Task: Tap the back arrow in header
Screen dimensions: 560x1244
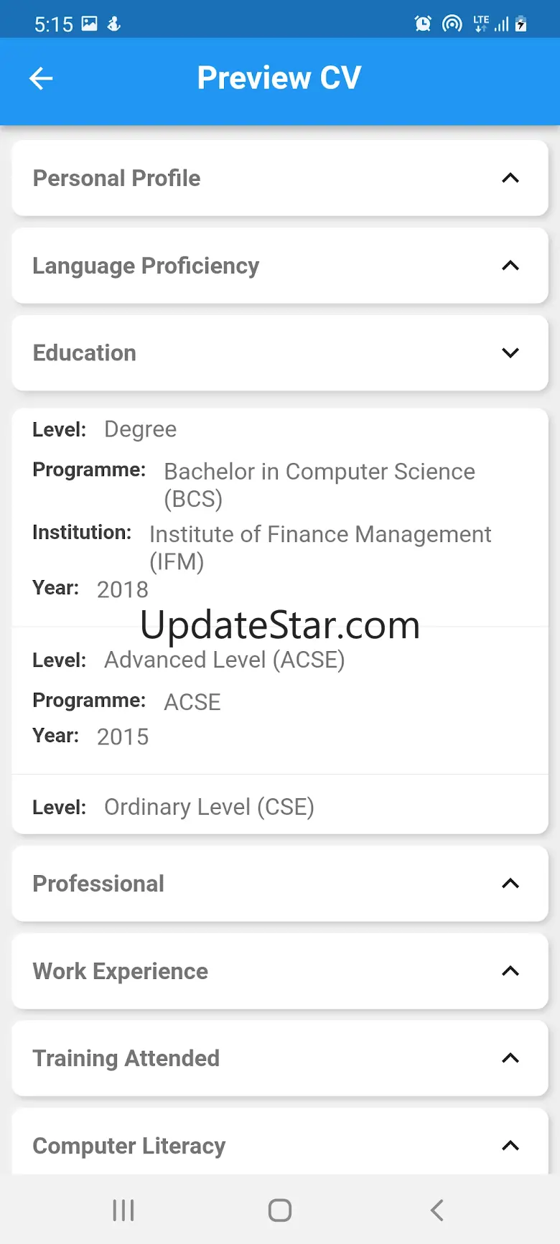Action: click(41, 78)
